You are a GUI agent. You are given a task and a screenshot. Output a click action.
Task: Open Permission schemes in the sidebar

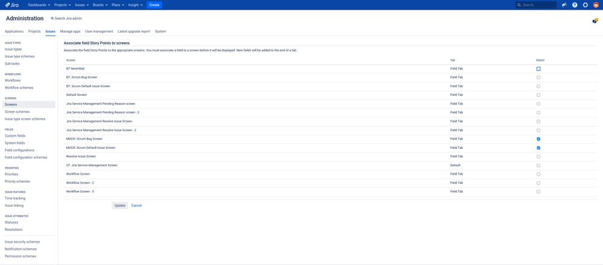[x=21, y=256]
